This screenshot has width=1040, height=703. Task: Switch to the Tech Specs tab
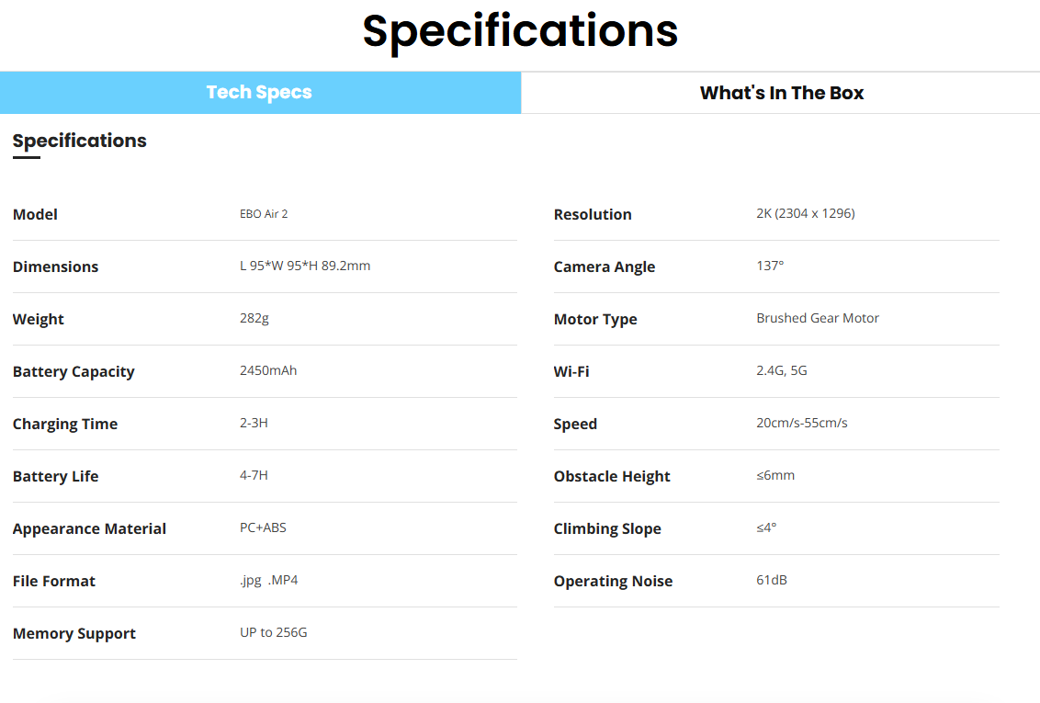pos(260,93)
